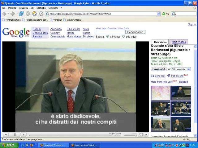
Task: Open the Modifica menu
Action: (x=12, y=8)
